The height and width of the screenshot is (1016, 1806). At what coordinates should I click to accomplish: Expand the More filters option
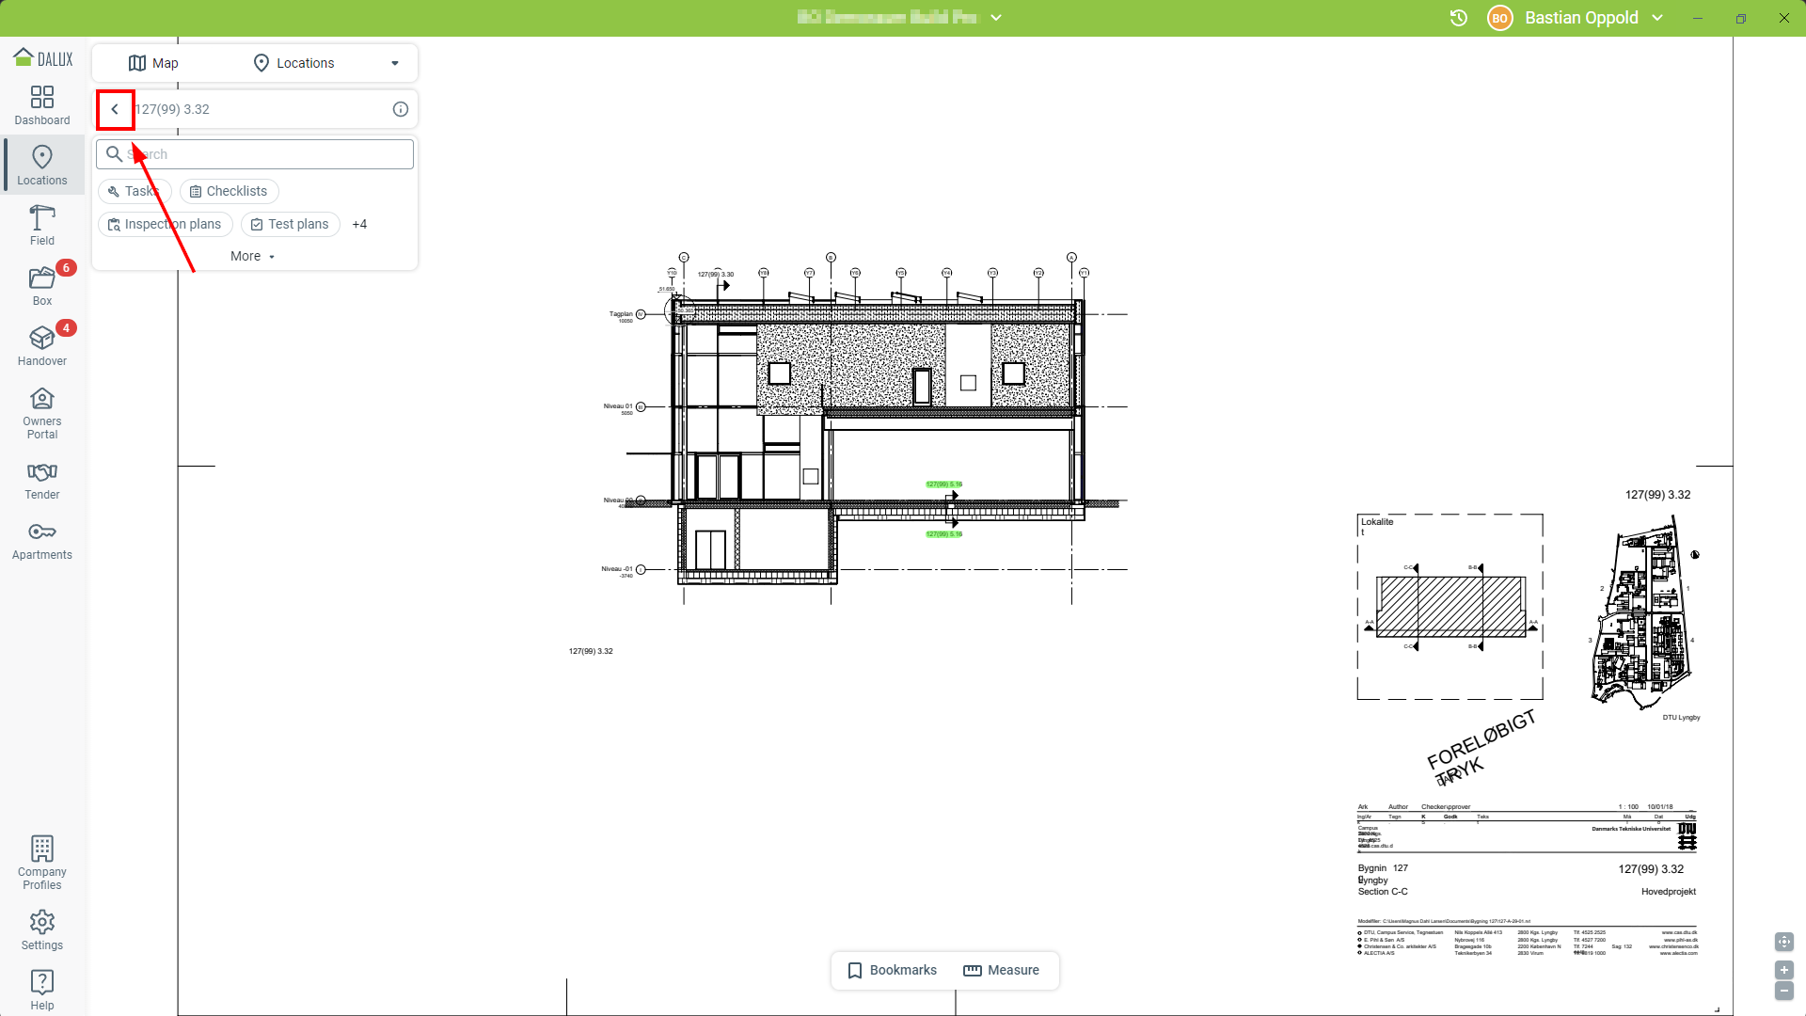point(253,256)
